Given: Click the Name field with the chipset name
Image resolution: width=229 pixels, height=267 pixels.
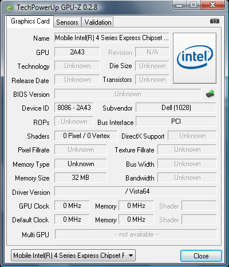Looking at the screenshot, I should [x=112, y=38].
